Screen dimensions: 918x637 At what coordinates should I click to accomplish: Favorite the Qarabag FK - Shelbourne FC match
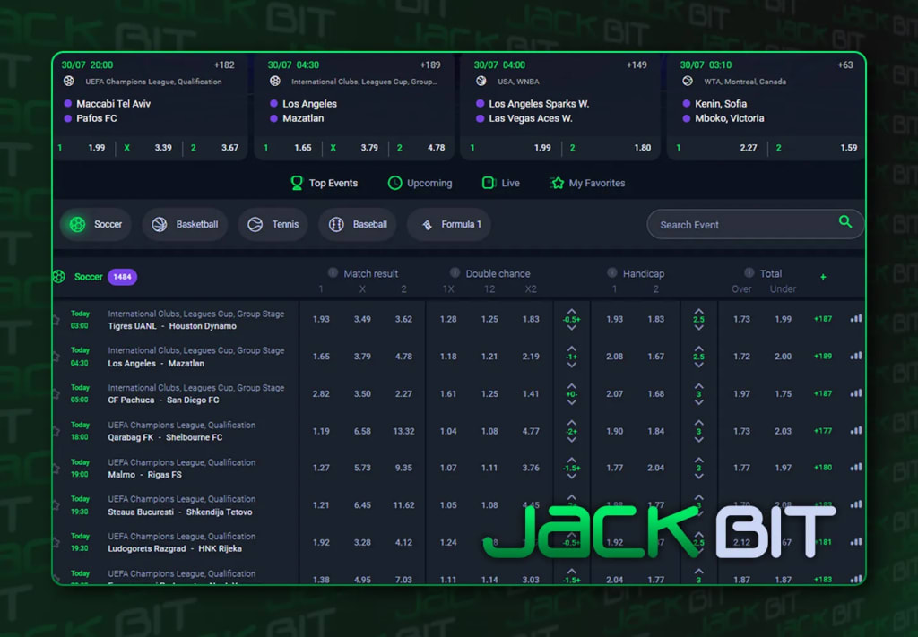pos(56,432)
